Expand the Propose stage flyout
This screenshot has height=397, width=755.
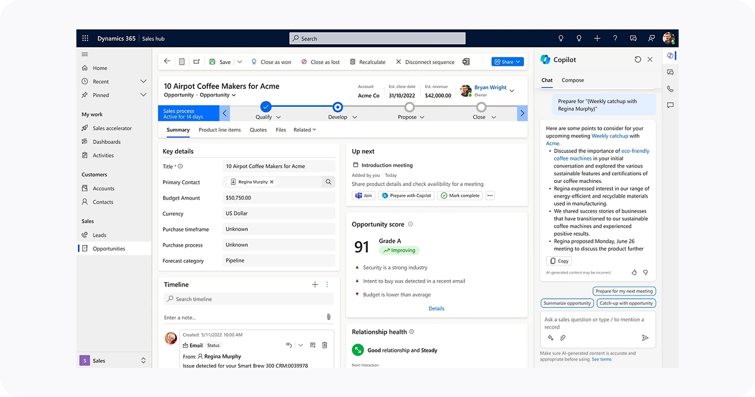pyautogui.click(x=422, y=117)
